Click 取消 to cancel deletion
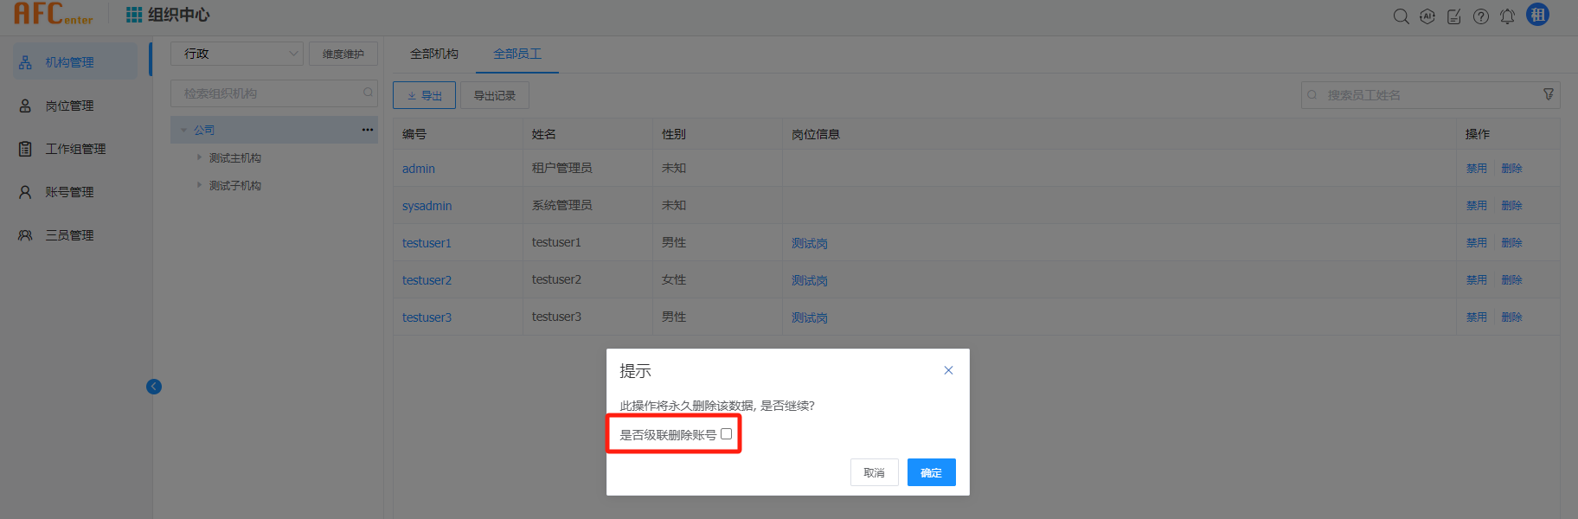 coord(874,472)
